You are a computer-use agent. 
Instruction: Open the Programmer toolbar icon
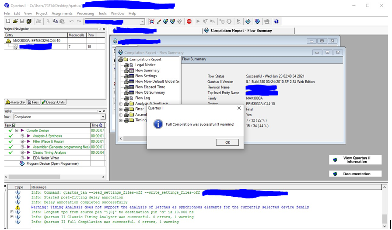257,21
